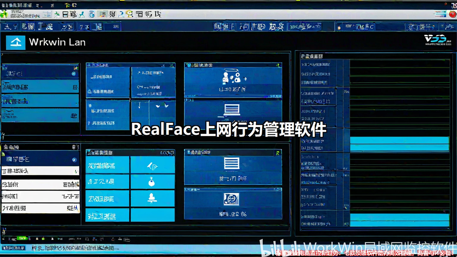Image resolution: width=457 pixels, height=257 pixels.
Task: Select the yellow-headed person icon in white toolbar
Action: coord(130,14)
